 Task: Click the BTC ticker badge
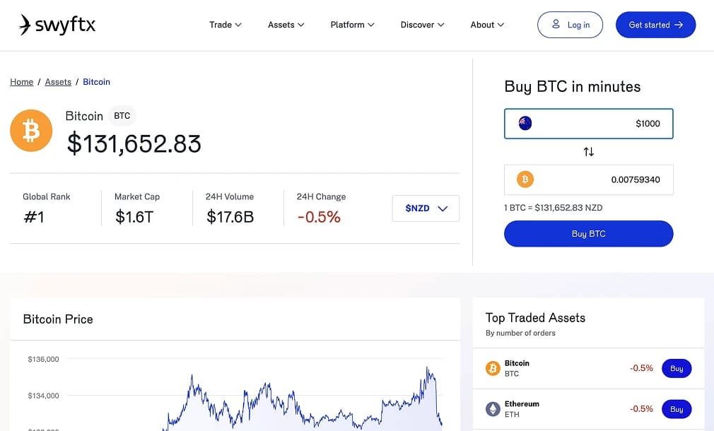[122, 116]
